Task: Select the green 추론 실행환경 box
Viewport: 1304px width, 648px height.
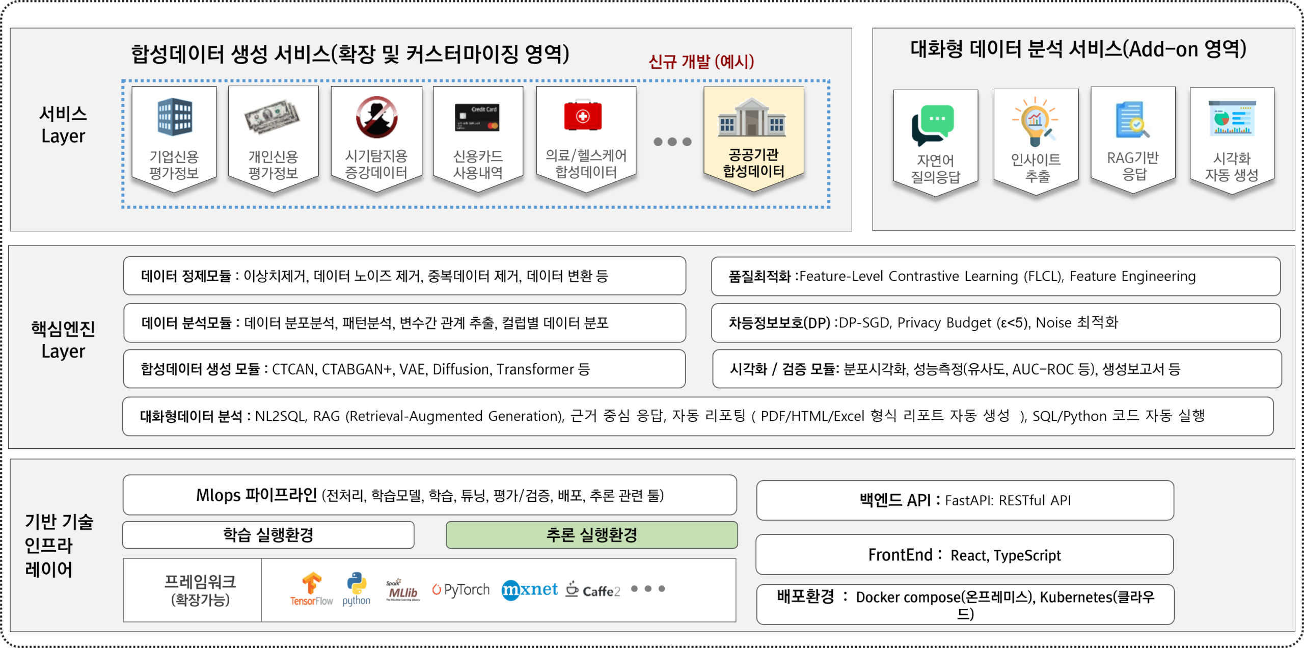Action: point(591,535)
